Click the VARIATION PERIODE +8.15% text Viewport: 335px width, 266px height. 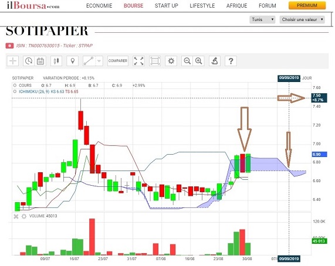(69, 78)
